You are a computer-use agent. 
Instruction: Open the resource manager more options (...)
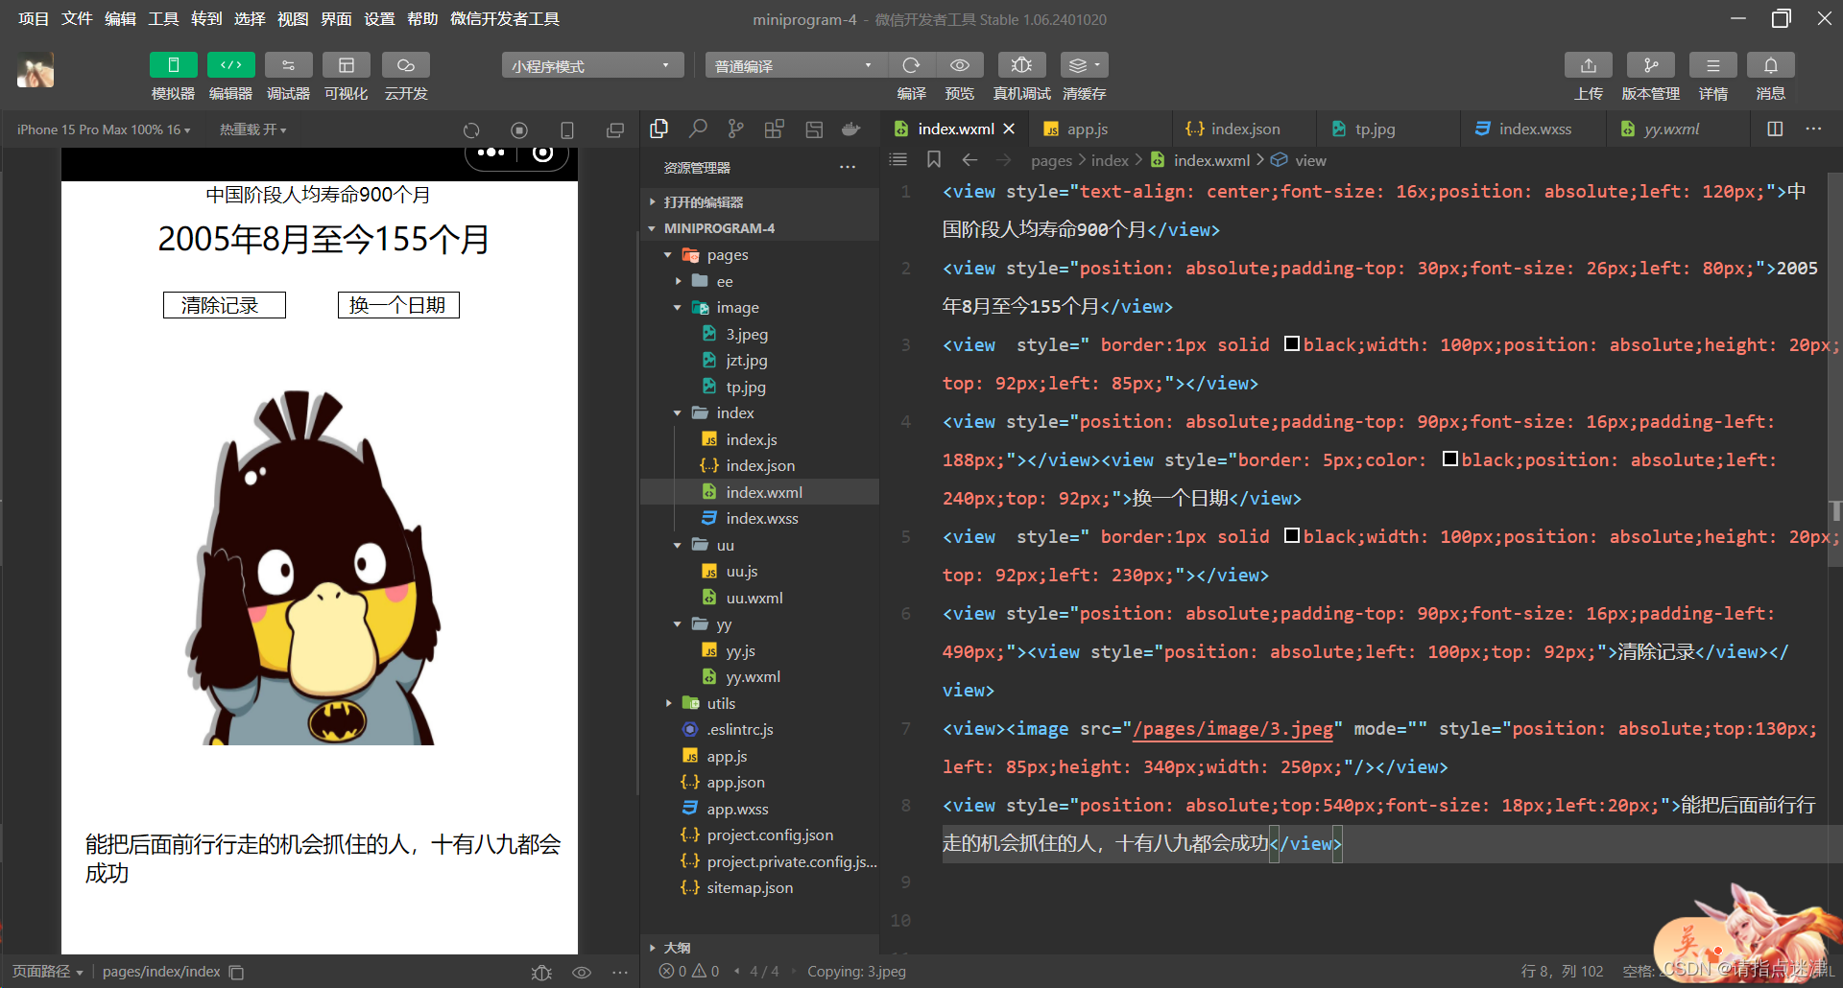[847, 167]
